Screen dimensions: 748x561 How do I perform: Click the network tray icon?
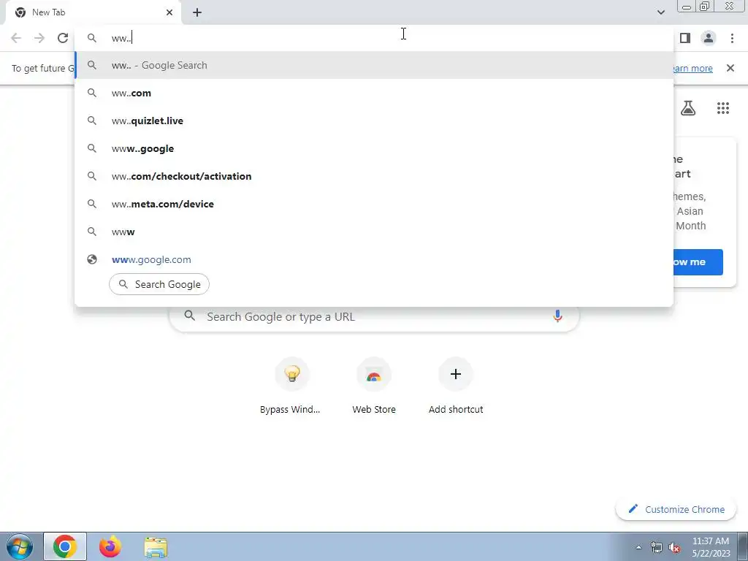click(x=657, y=548)
